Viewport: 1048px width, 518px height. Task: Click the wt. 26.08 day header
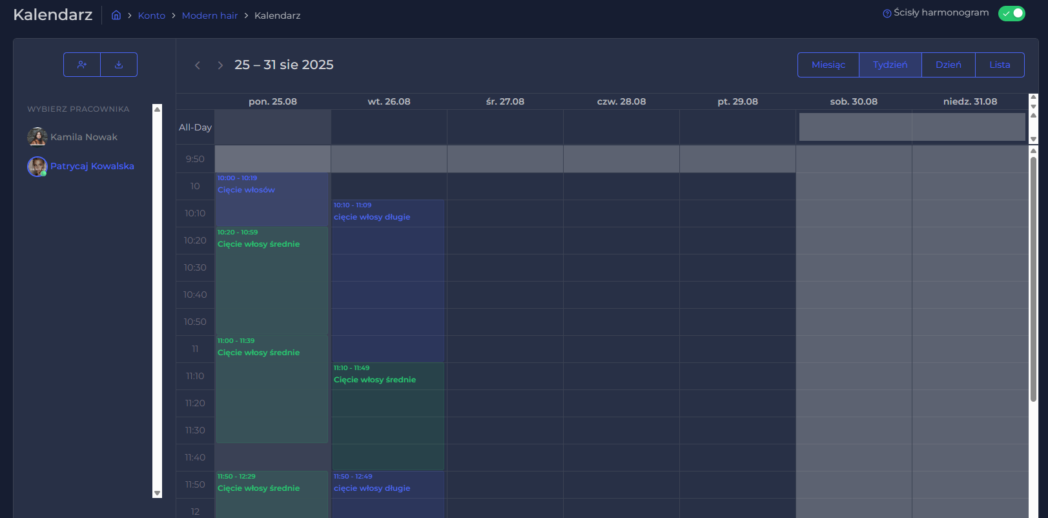[389, 101]
